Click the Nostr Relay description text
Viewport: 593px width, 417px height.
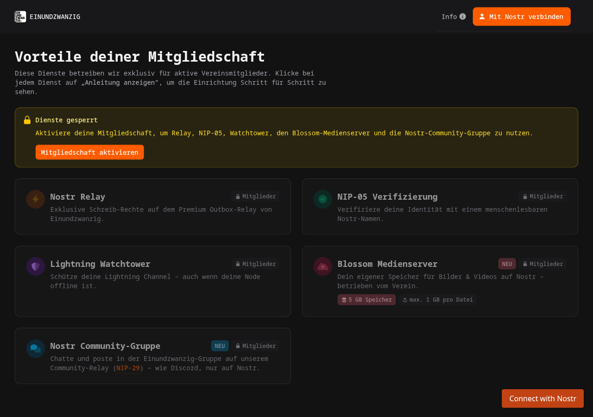(x=161, y=214)
